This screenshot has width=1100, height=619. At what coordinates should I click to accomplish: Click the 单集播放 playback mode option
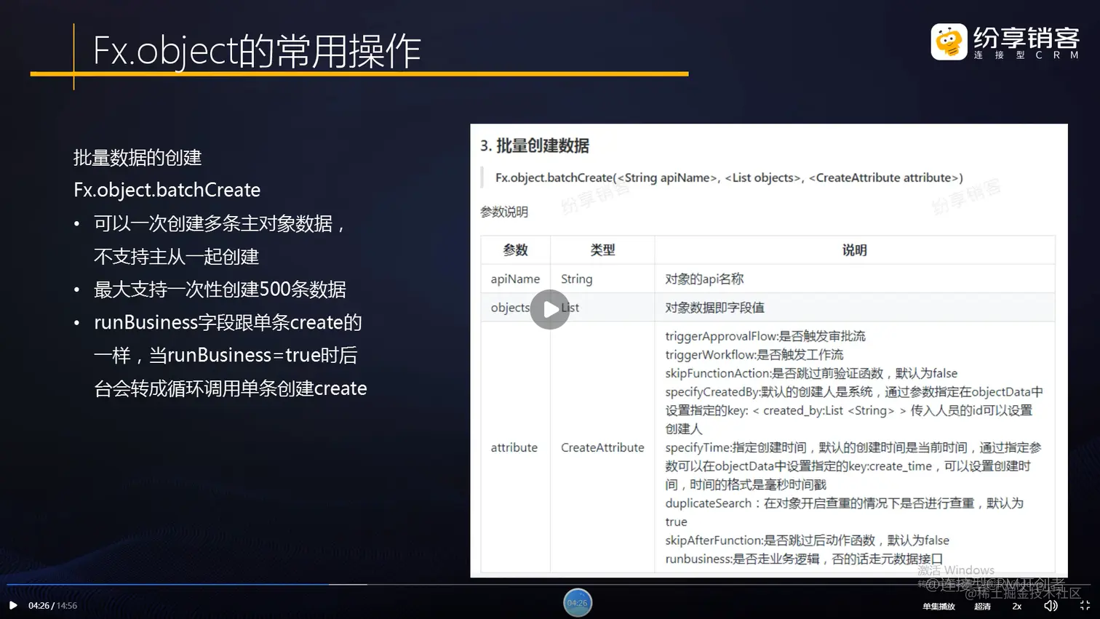(x=938, y=606)
